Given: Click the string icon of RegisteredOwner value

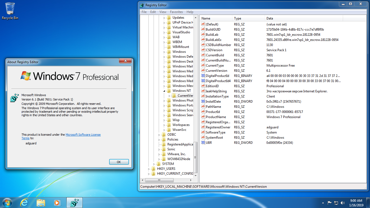Looking at the screenshot, I should point(203,127).
